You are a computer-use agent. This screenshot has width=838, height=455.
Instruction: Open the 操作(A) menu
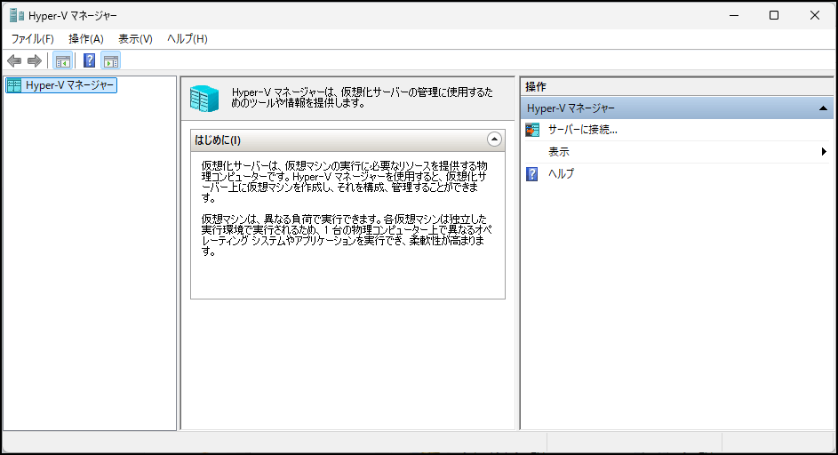86,38
